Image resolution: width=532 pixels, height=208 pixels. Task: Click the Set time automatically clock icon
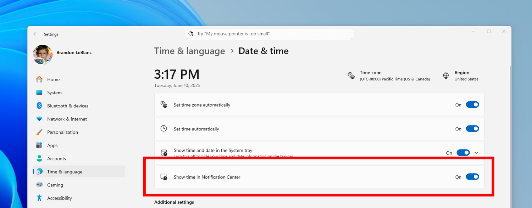click(x=164, y=129)
